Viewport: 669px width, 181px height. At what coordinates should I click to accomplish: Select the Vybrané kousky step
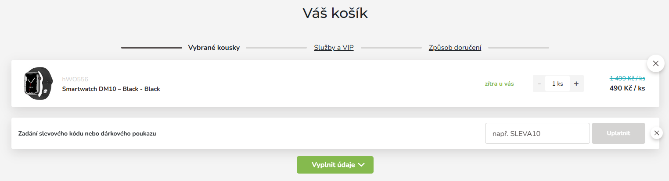click(214, 48)
